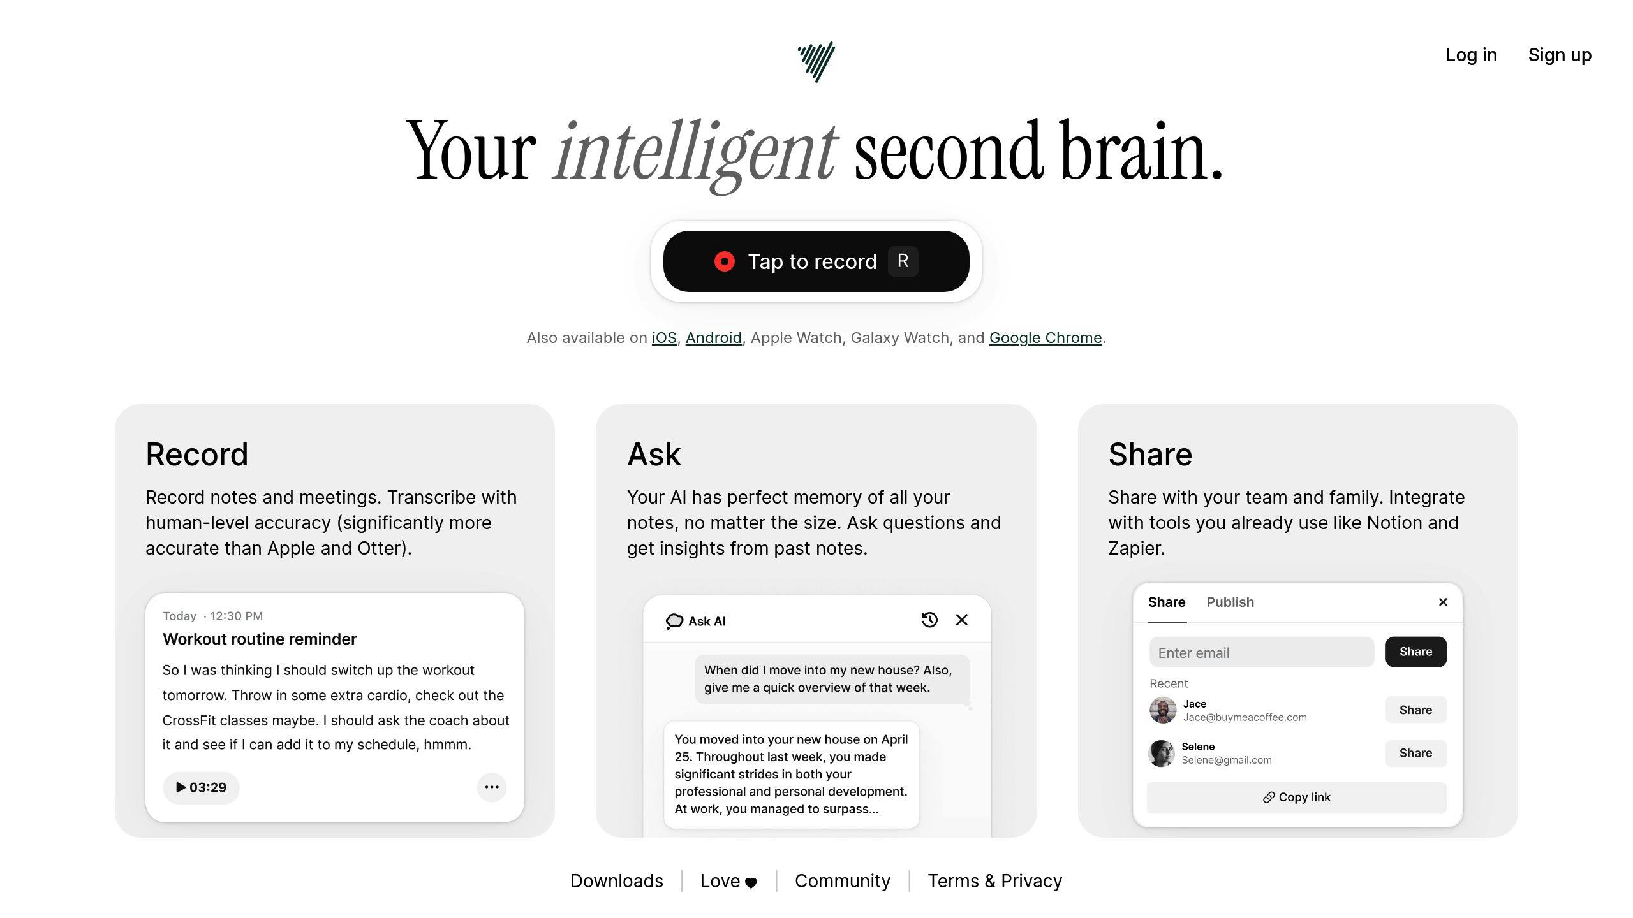Click the three-dot menu on workout note

[x=491, y=787]
